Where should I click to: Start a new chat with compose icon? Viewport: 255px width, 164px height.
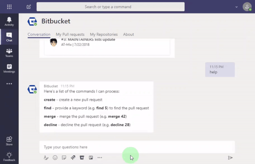click(x=29, y=7)
